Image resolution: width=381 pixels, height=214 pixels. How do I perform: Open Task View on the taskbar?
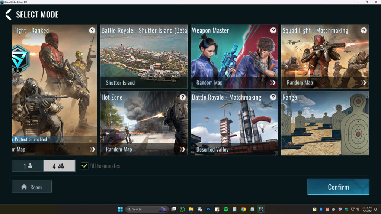[x=173, y=209]
